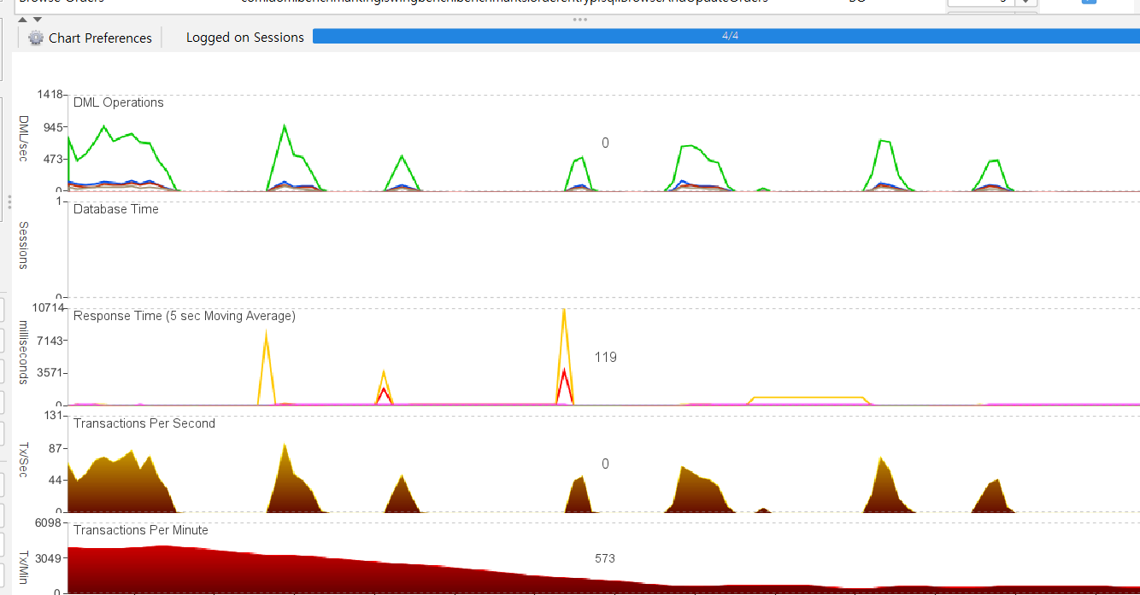The width and height of the screenshot is (1140, 595).
Task: Click the 10714 axis label
Action: [48, 308]
